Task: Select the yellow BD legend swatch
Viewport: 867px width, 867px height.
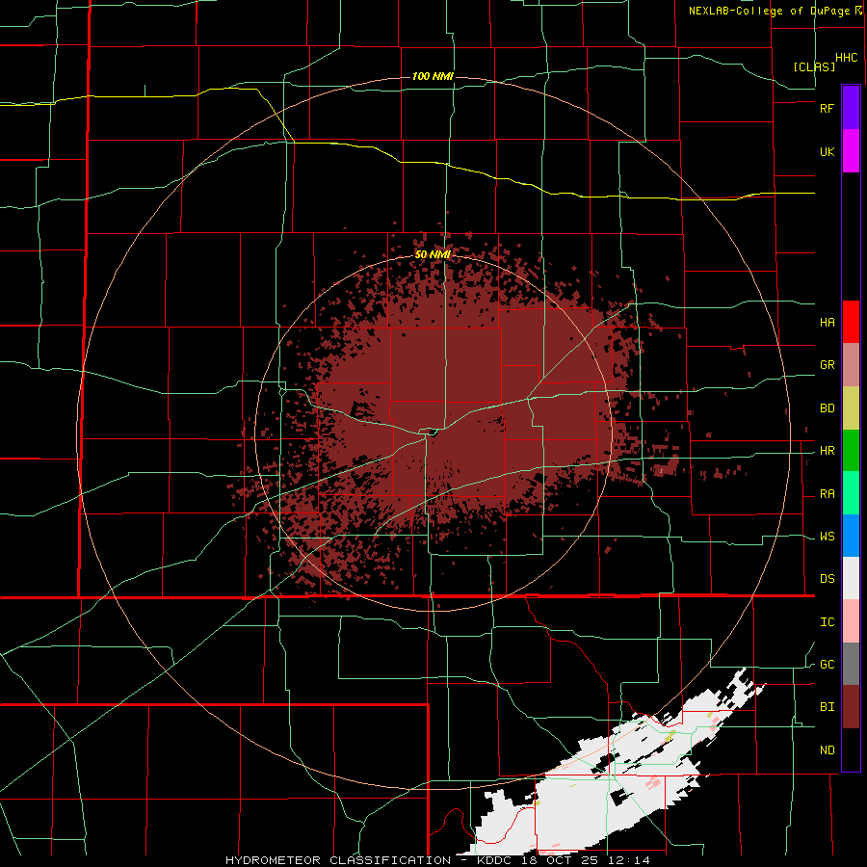Action: tap(851, 408)
